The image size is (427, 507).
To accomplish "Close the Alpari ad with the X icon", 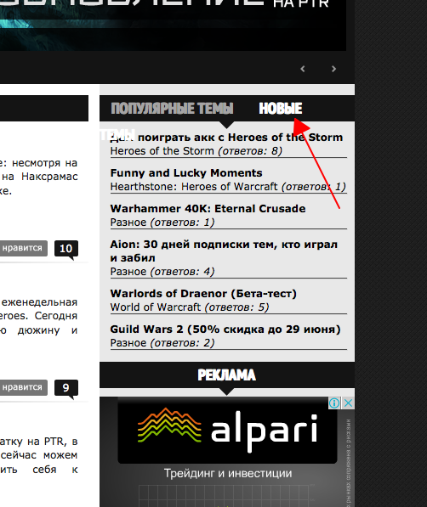I will tap(348, 403).
